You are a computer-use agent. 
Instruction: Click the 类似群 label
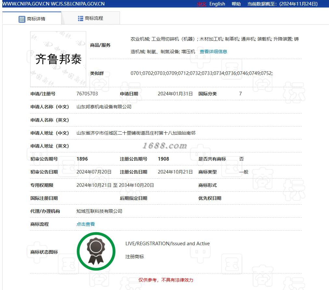pos(97,73)
